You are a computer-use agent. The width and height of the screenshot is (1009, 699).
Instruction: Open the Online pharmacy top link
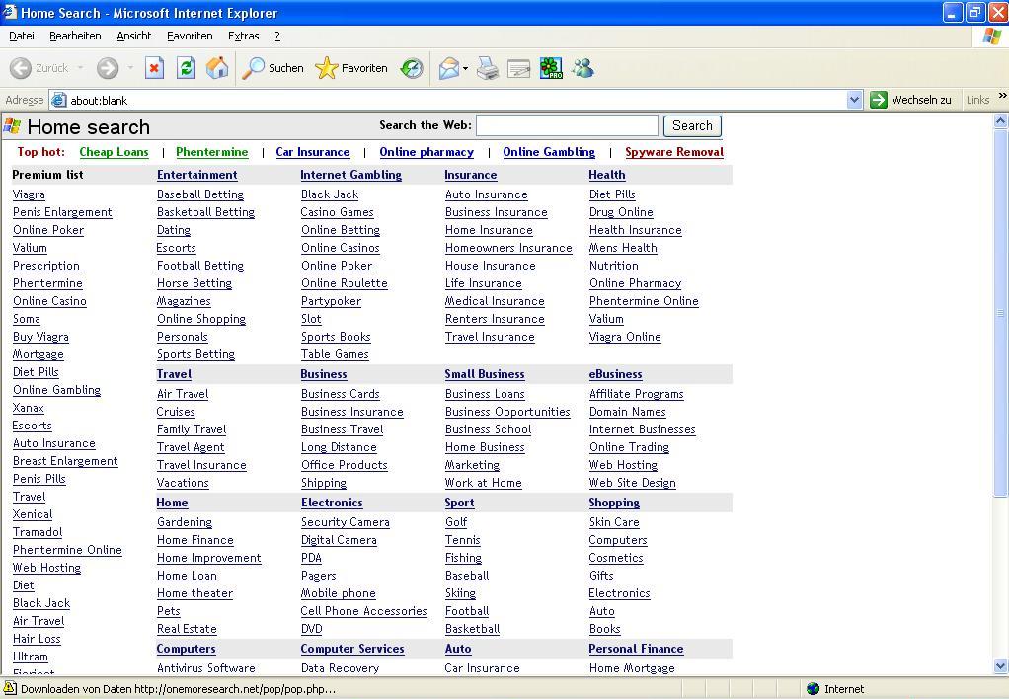[x=427, y=153]
